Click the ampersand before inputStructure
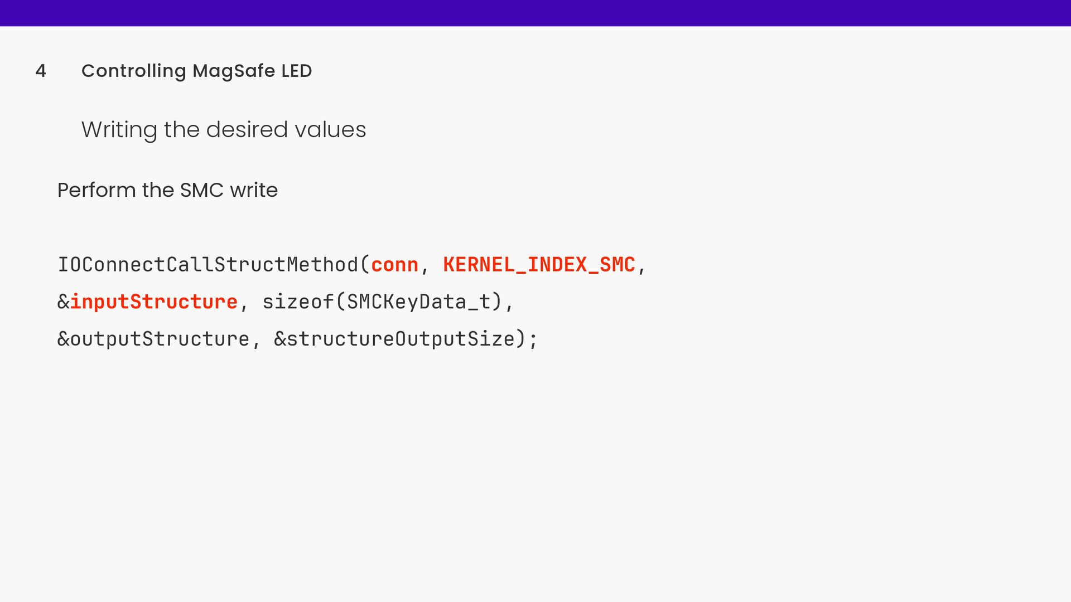The image size is (1071, 602). click(63, 302)
